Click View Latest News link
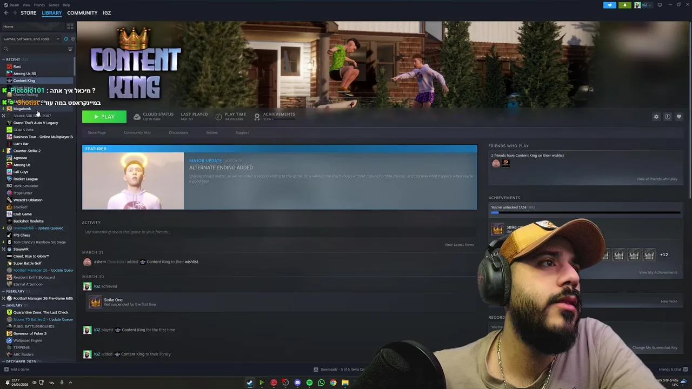Image resolution: width=692 pixels, height=389 pixels. tap(459, 245)
